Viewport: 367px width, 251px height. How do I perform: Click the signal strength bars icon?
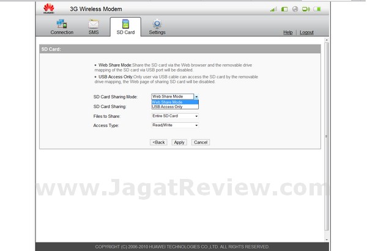tap(273, 10)
